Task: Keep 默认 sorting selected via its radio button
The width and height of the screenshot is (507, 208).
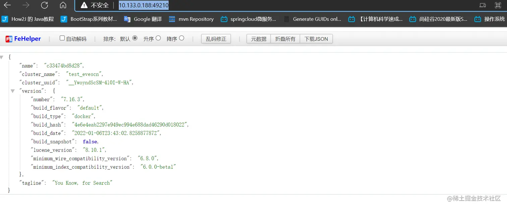Action: pos(135,38)
